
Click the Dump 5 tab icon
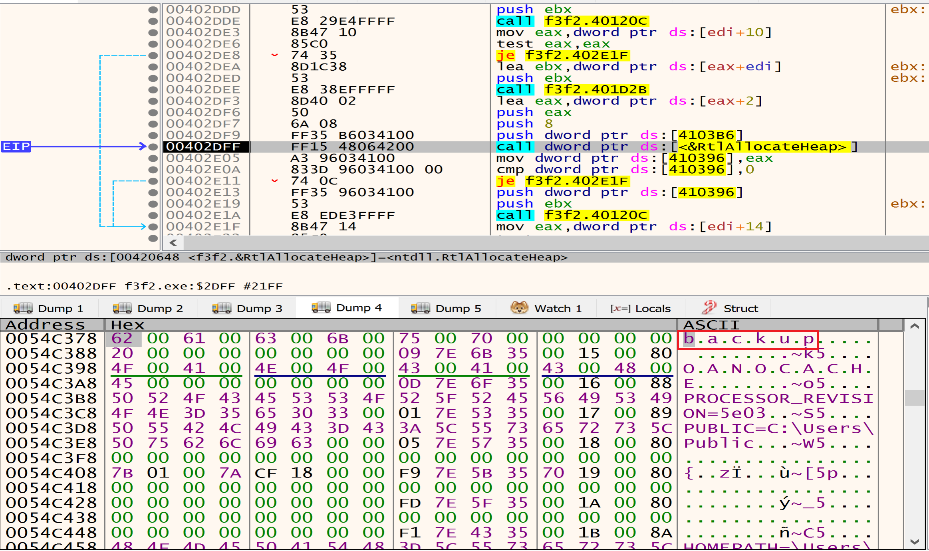(x=421, y=308)
